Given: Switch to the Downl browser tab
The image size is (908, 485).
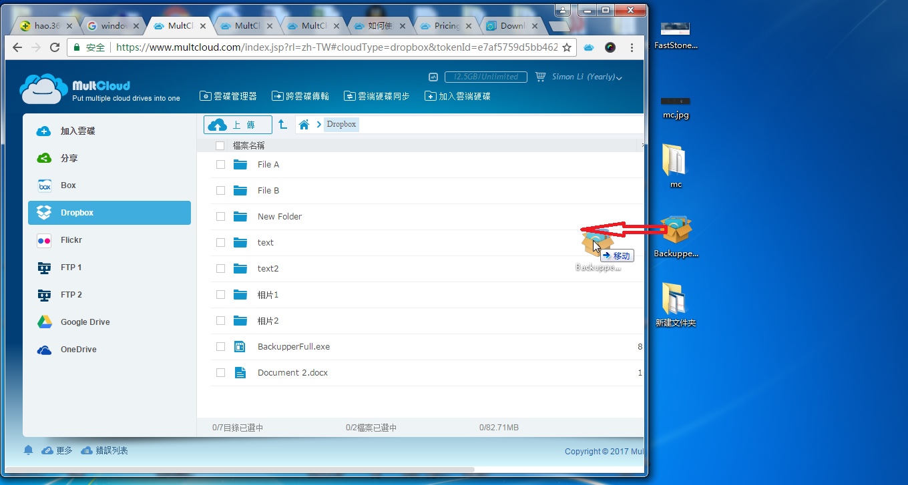Looking at the screenshot, I should [x=511, y=26].
